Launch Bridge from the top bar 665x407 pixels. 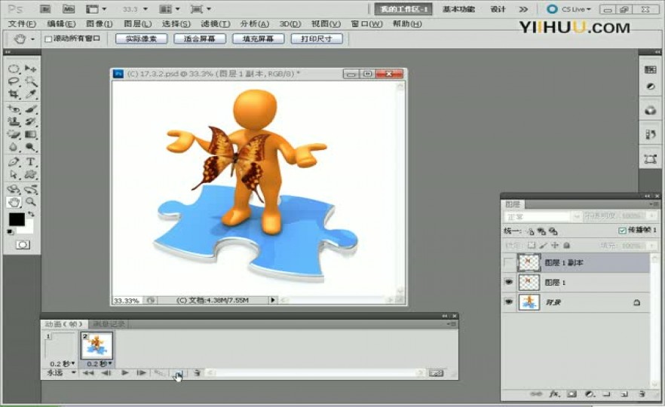point(45,9)
